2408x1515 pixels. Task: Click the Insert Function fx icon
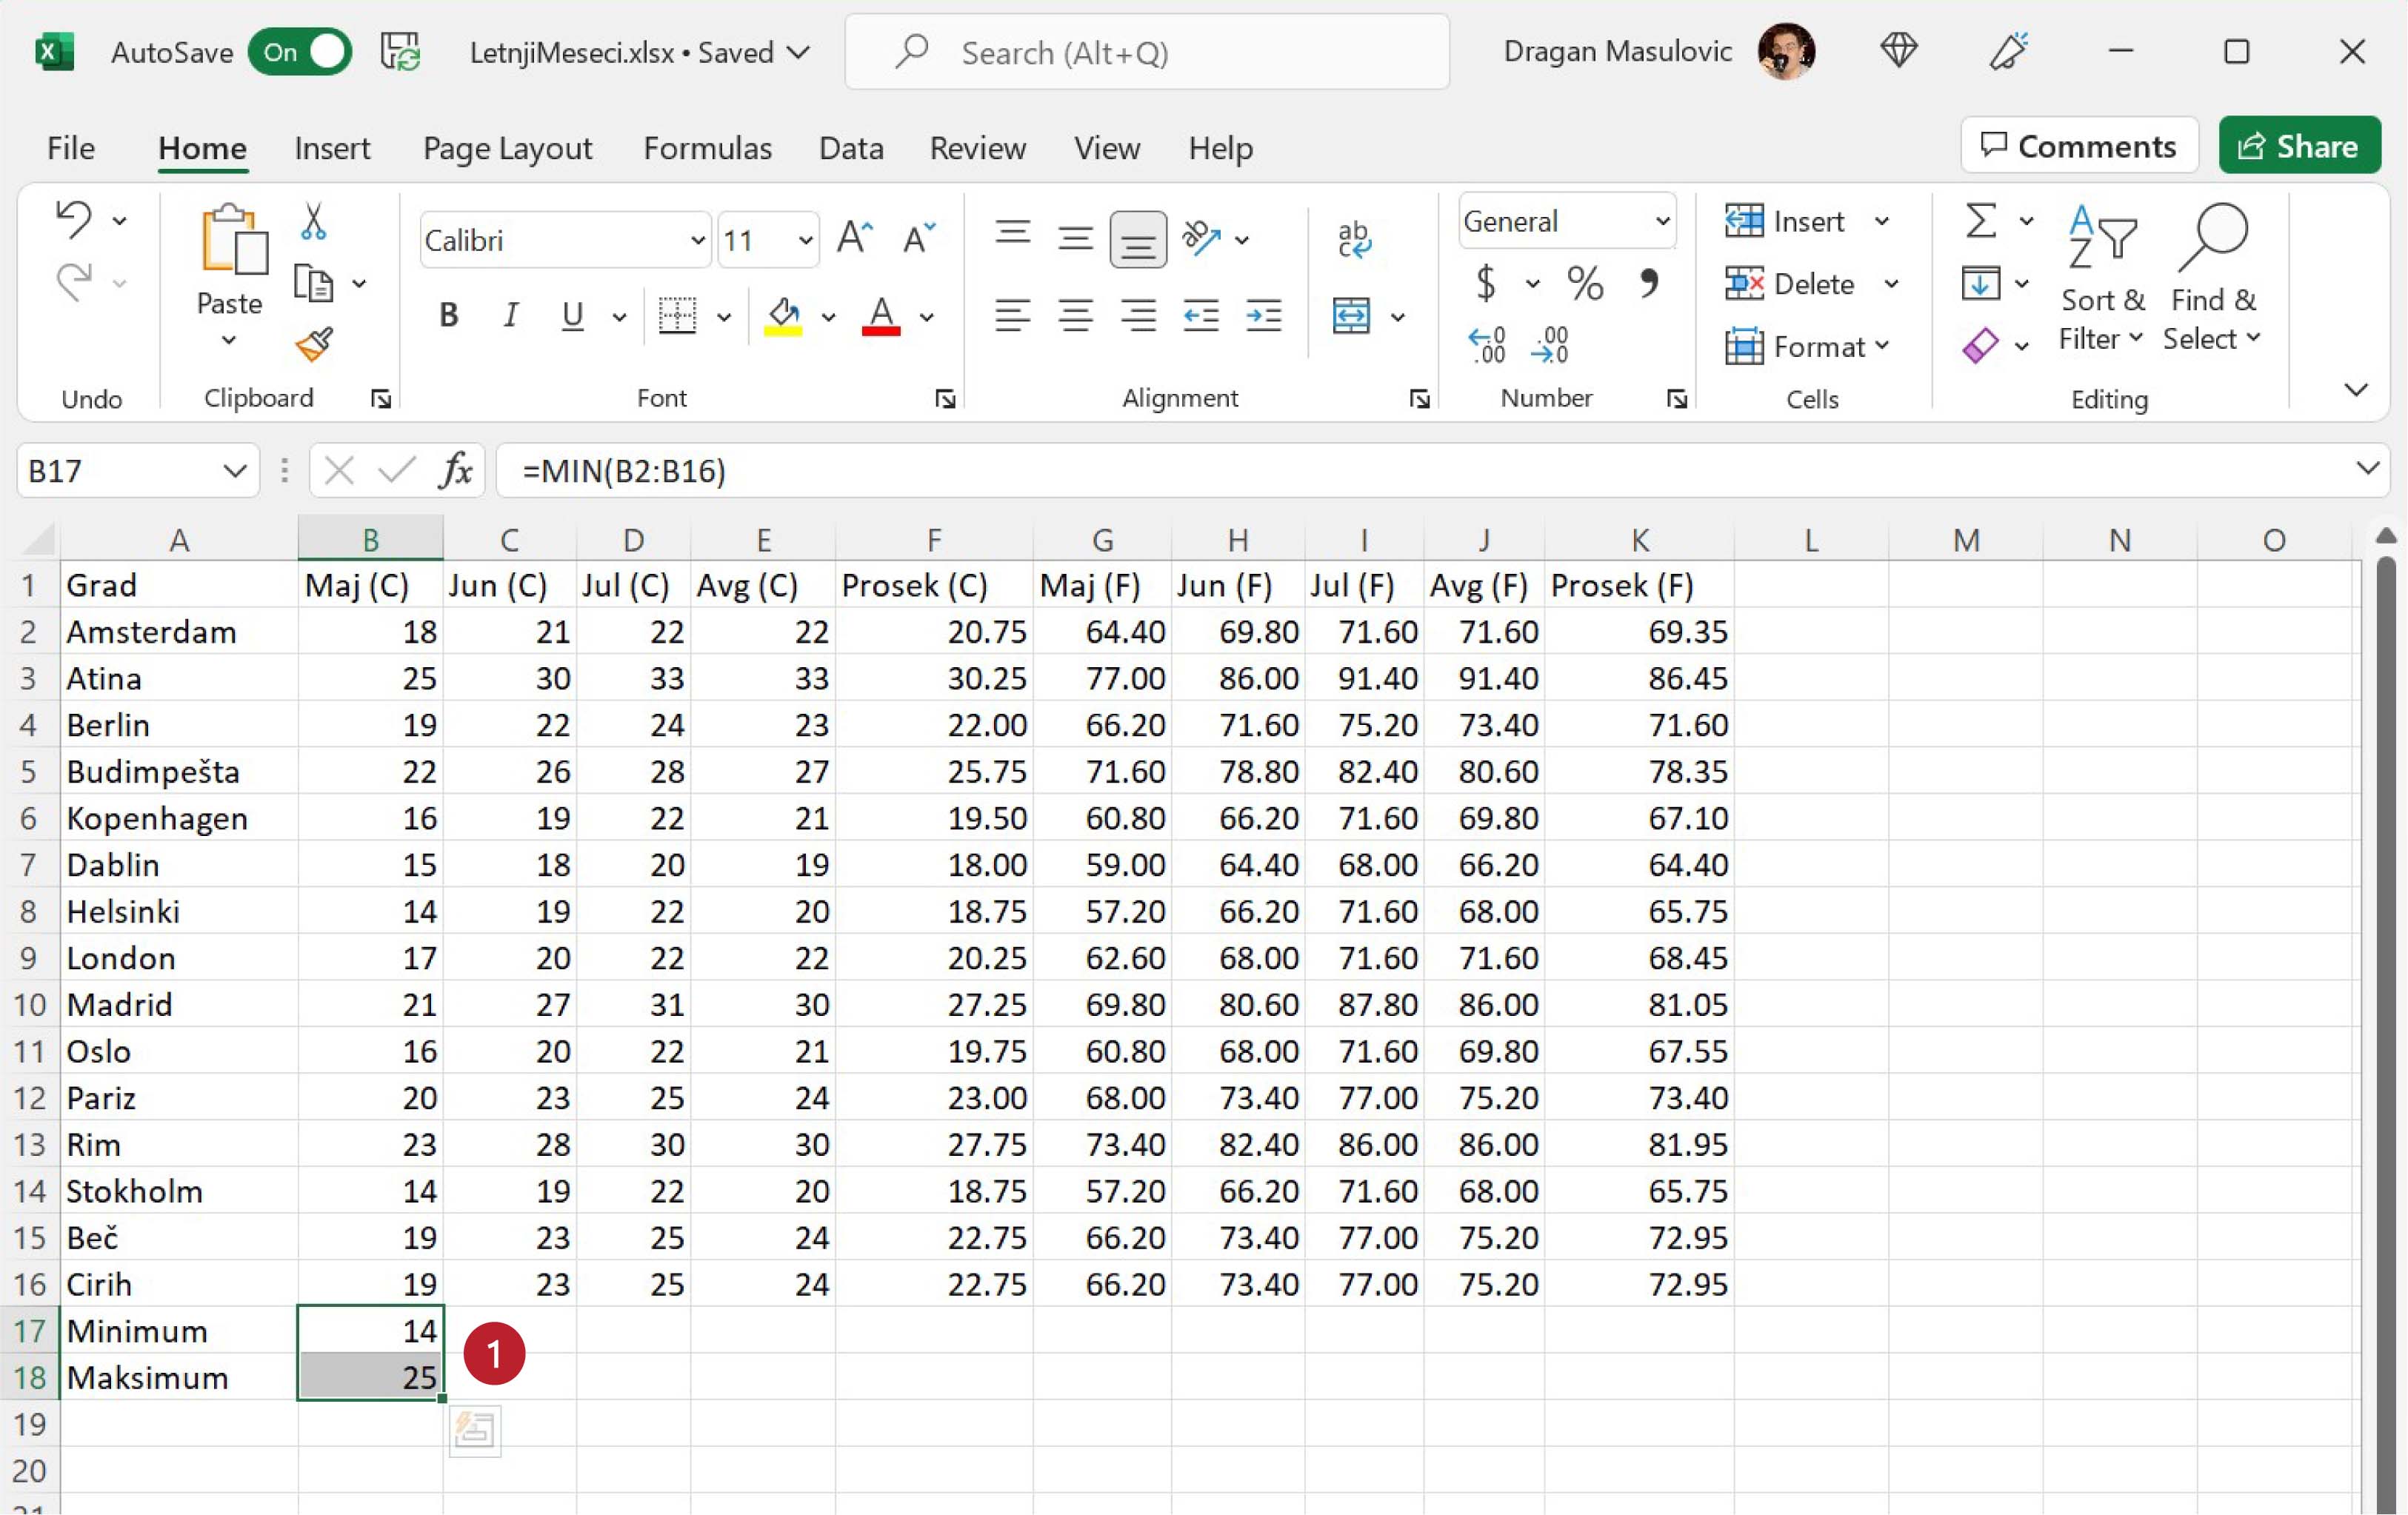coord(455,470)
